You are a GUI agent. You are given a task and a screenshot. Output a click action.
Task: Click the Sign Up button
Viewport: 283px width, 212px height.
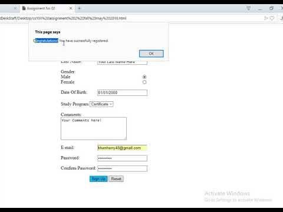click(x=98, y=179)
